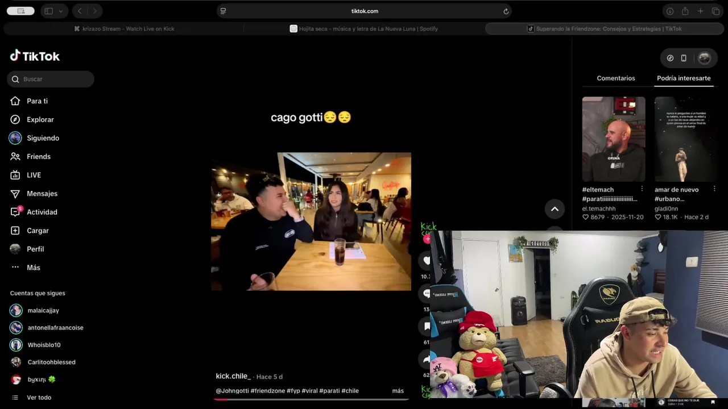The width and height of the screenshot is (728, 409).
Task: Open options menu for amar de nuevo video
Action: click(x=714, y=189)
